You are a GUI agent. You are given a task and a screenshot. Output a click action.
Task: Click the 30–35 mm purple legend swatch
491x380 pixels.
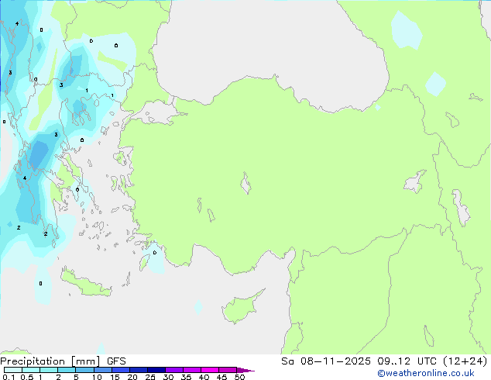coord(174,370)
